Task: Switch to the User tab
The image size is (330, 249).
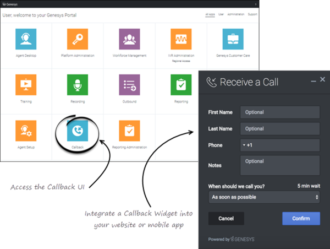Action: (x=221, y=14)
